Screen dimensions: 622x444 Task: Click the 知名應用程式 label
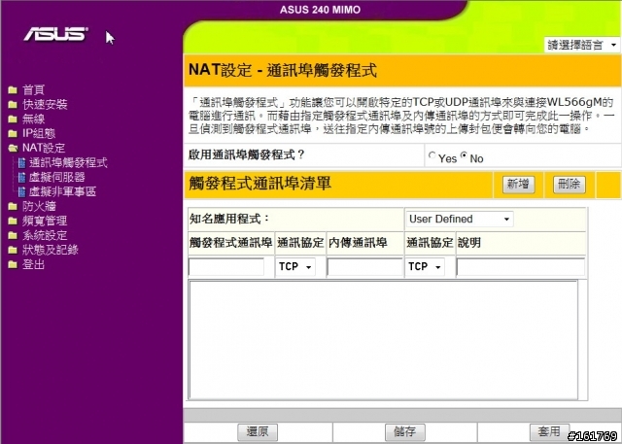(229, 219)
